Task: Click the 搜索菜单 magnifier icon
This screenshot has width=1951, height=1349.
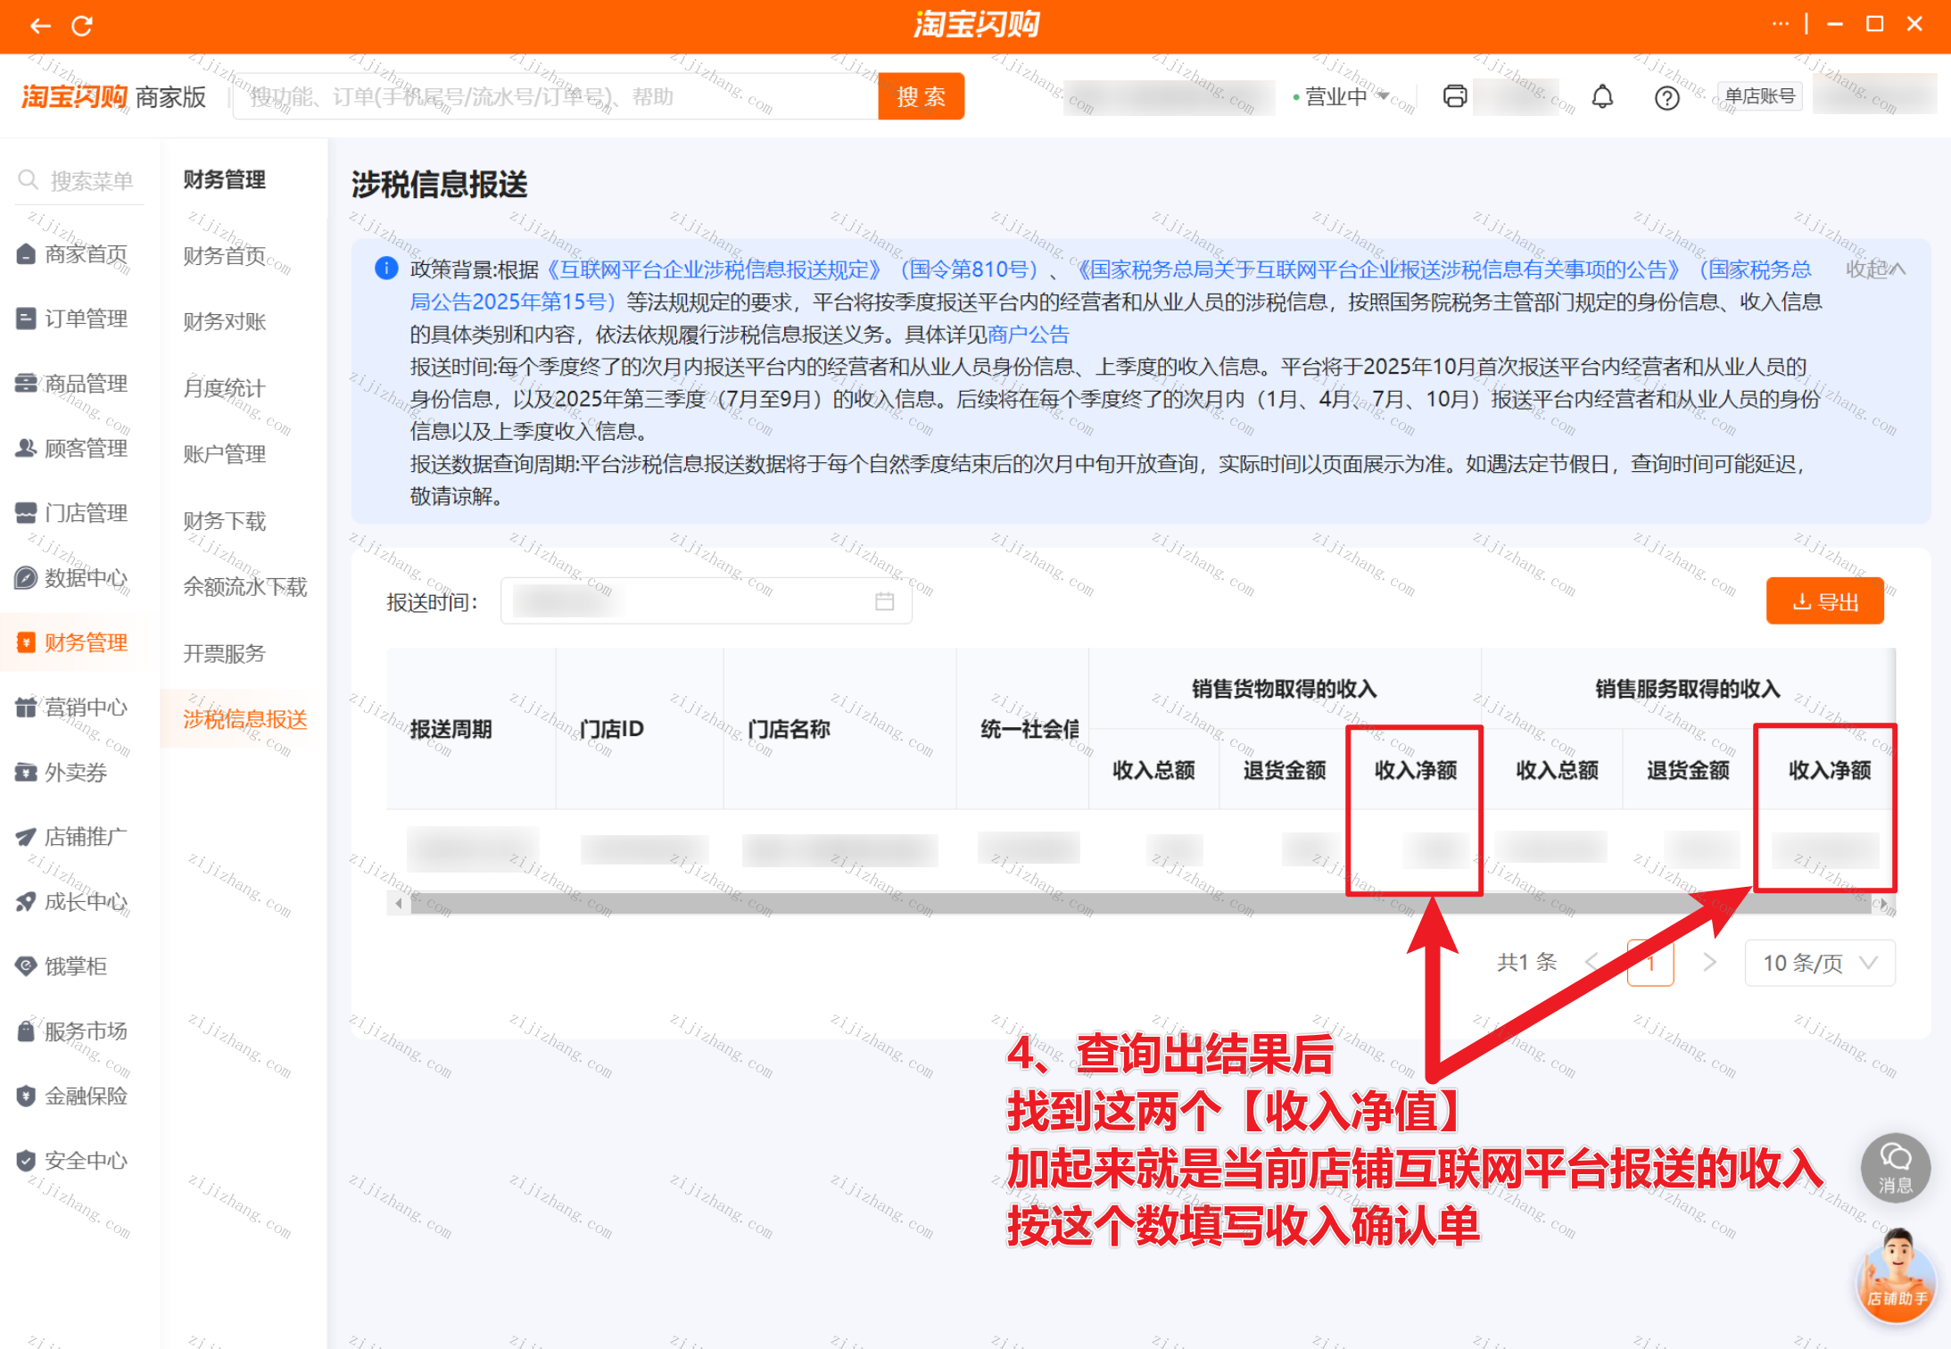Action: pyautogui.click(x=28, y=180)
